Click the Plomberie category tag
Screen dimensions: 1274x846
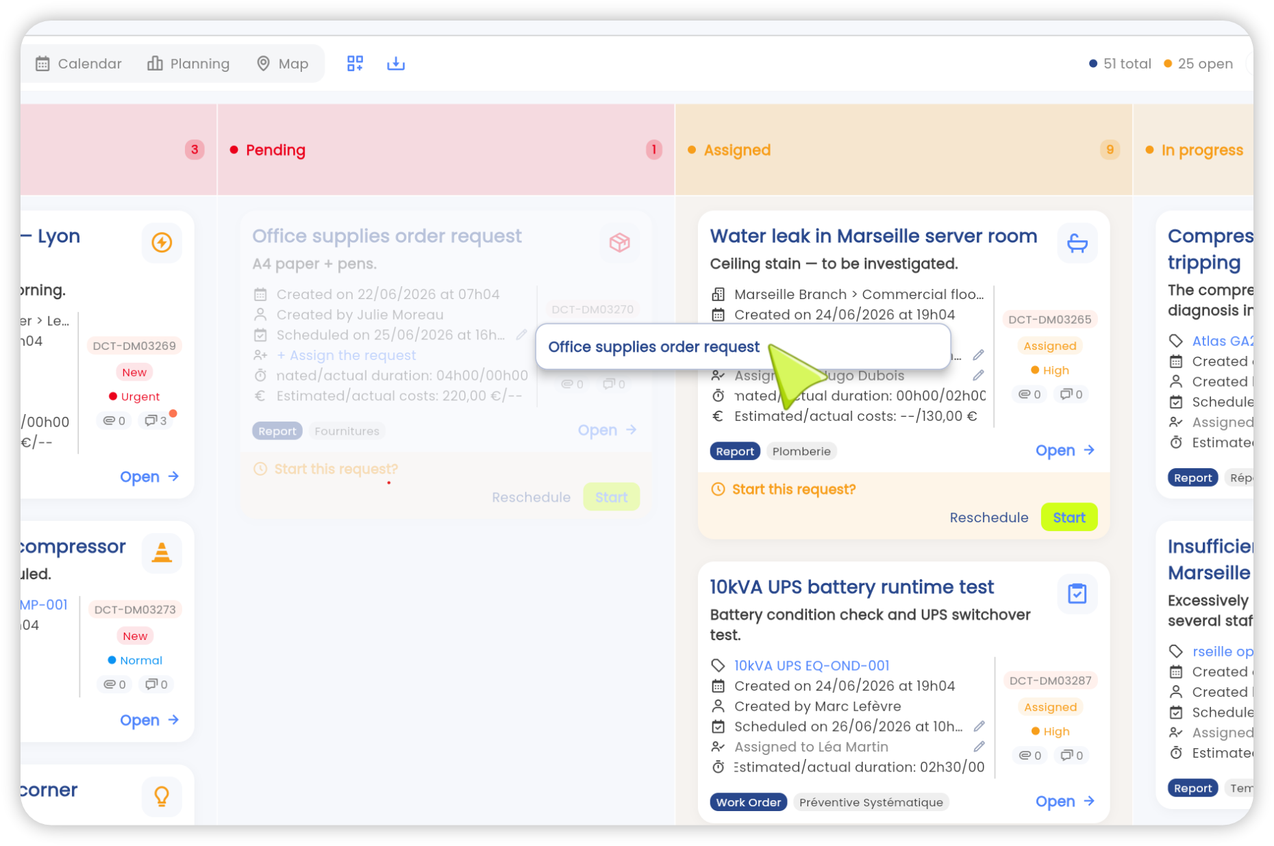pos(801,451)
